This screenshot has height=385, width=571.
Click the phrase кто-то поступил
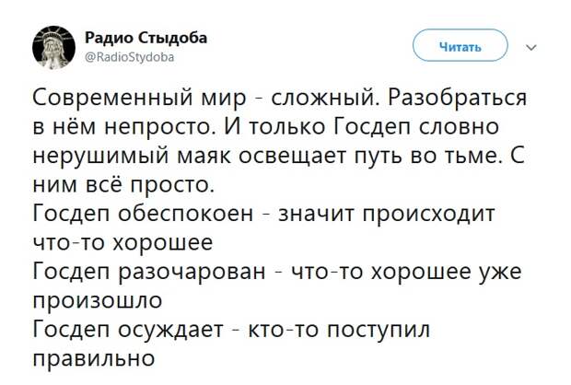[339, 330]
